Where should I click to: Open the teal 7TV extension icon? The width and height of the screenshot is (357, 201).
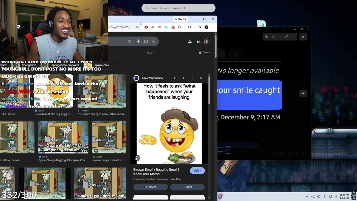click(166, 27)
